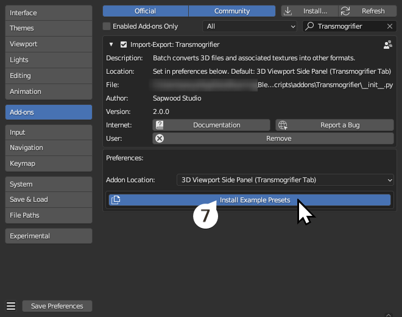Switch to the Keymap preferences section
This screenshot has width=402, height=317.
(48, 163)
